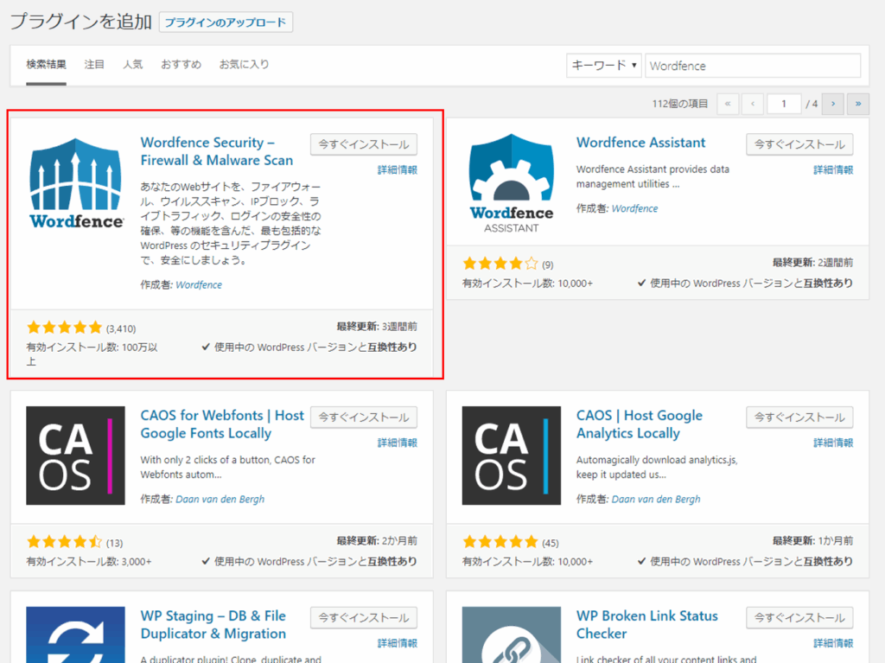Click the 最終更新: 2か月前 text

377,541
